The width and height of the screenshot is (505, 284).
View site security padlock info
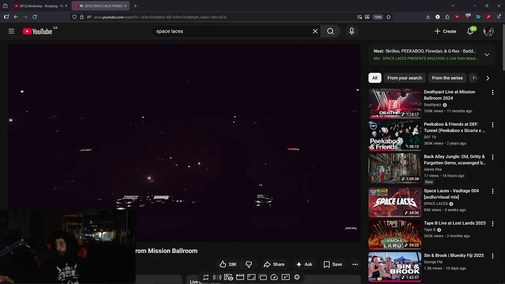coord(82,17)
